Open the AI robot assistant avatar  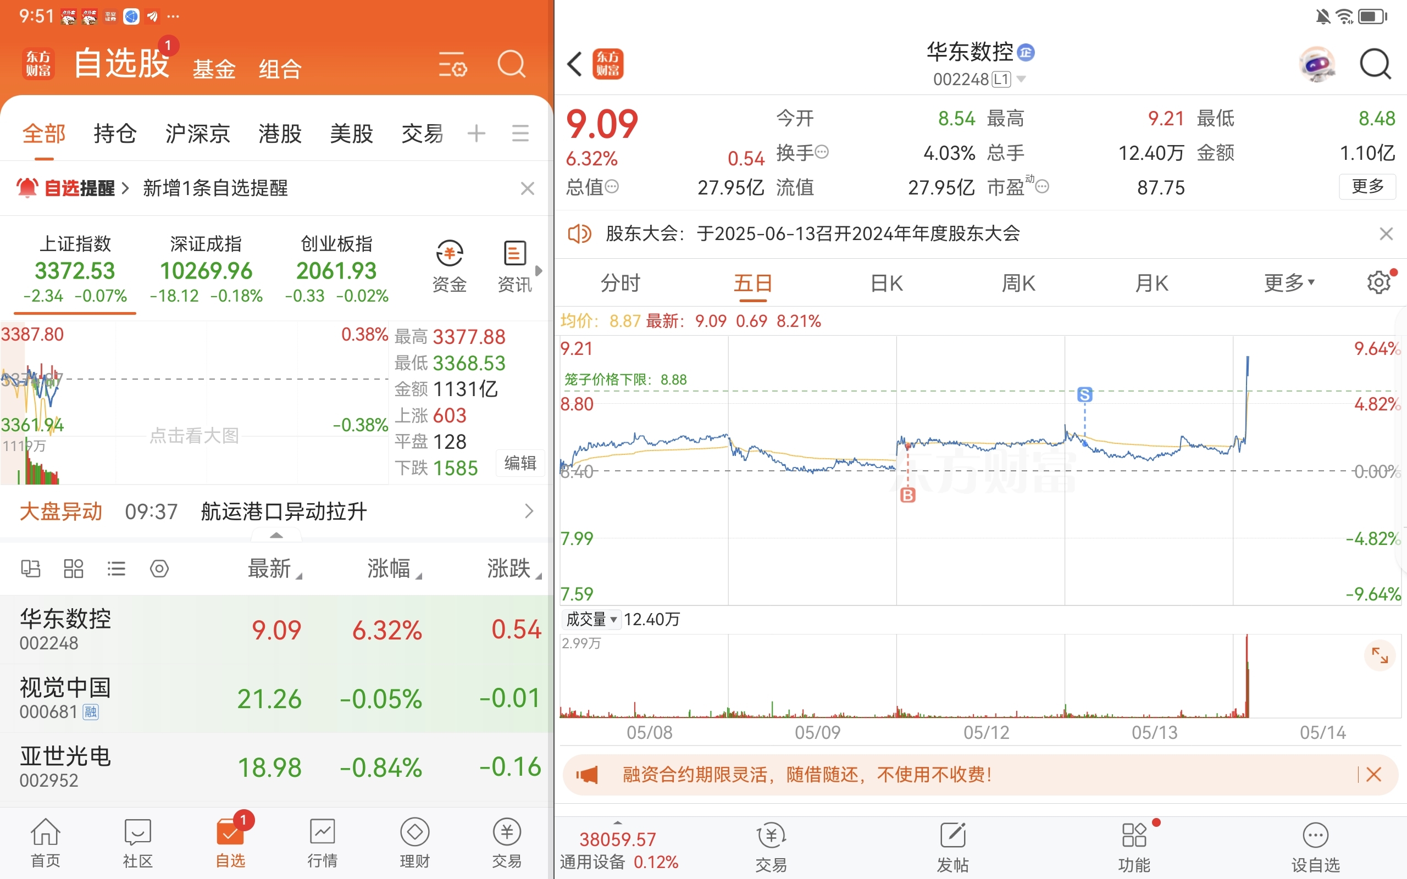coord(1317,64)
